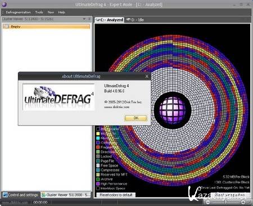This screenshot has height=206, width=253.
Task: Click the purple High Performance color swatch
Action: click(98, 183)
